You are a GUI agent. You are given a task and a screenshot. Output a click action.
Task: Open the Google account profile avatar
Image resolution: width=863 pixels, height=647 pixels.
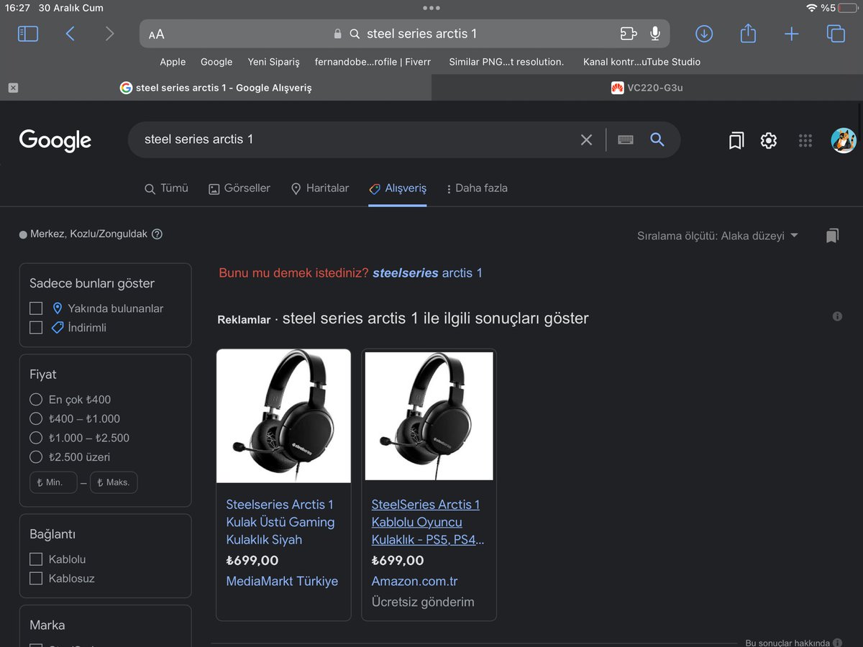pos(844,140)
